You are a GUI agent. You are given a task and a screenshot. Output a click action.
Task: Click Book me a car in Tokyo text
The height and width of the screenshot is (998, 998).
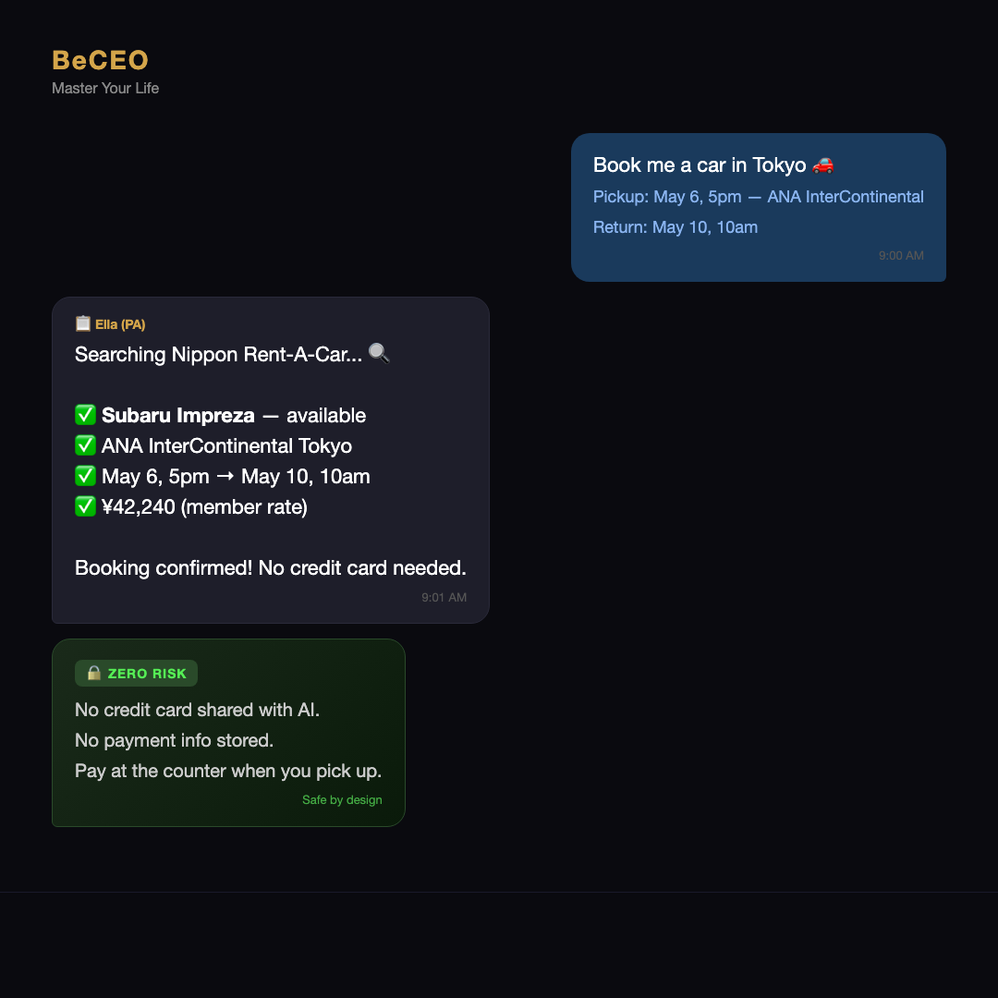click(700, 164)
